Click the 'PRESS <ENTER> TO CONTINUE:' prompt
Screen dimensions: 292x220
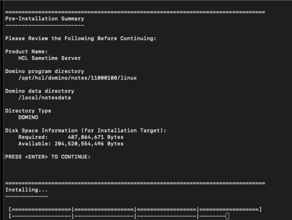[x=47, y=157]
